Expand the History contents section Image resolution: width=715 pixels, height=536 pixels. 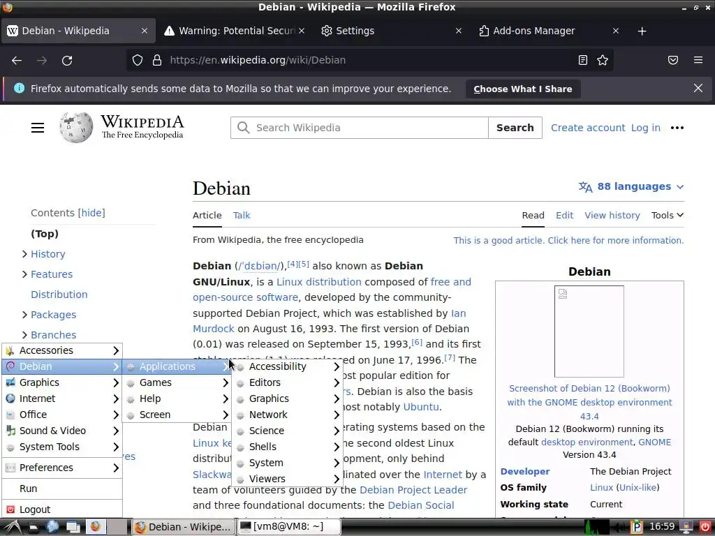[x=24, y=254]
